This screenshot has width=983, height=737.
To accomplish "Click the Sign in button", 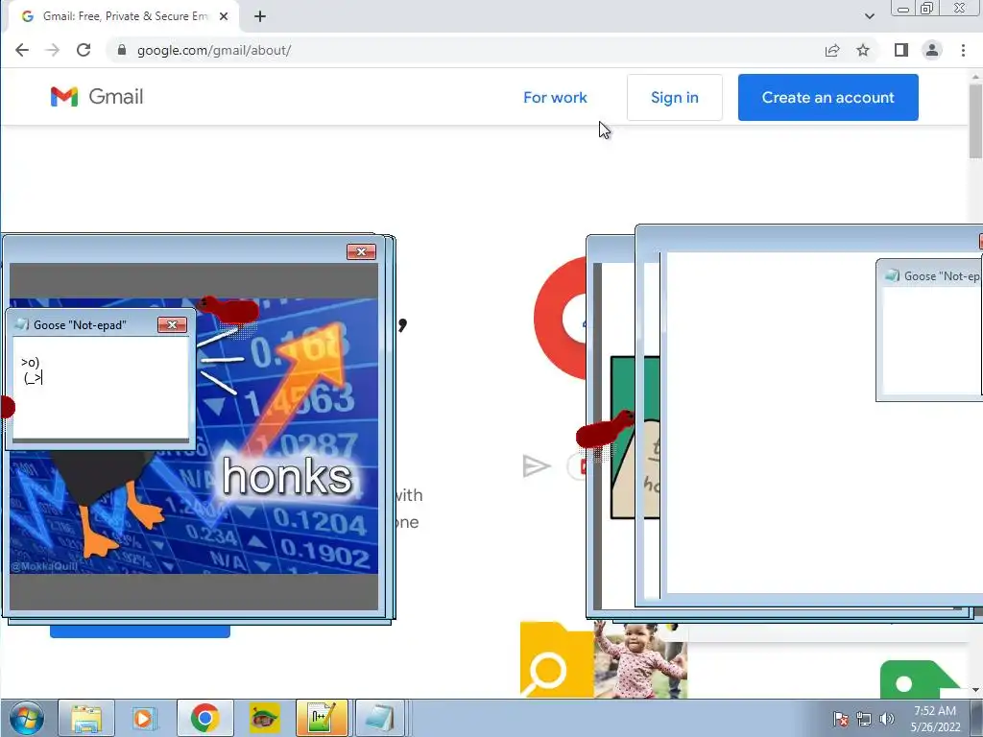I will tap(675, 98).
